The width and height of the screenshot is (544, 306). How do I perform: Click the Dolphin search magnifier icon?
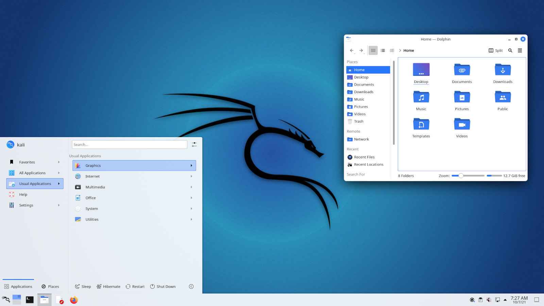(510, 50)
